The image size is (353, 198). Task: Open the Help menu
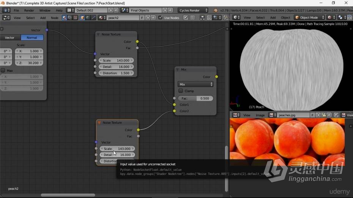(59, 10)
